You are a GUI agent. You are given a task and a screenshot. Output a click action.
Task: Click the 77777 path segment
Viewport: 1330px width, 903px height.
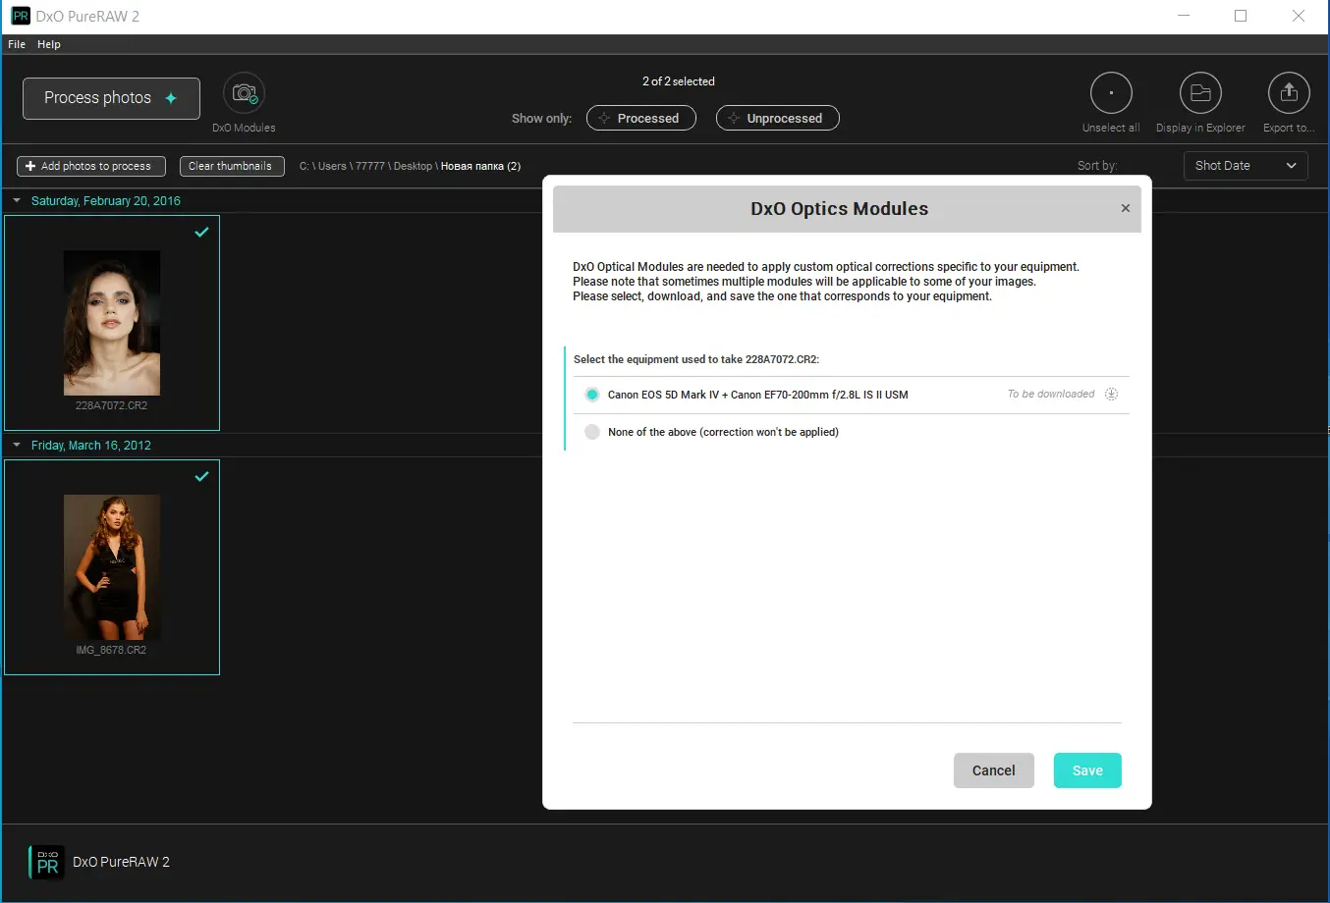coord(370,166)
